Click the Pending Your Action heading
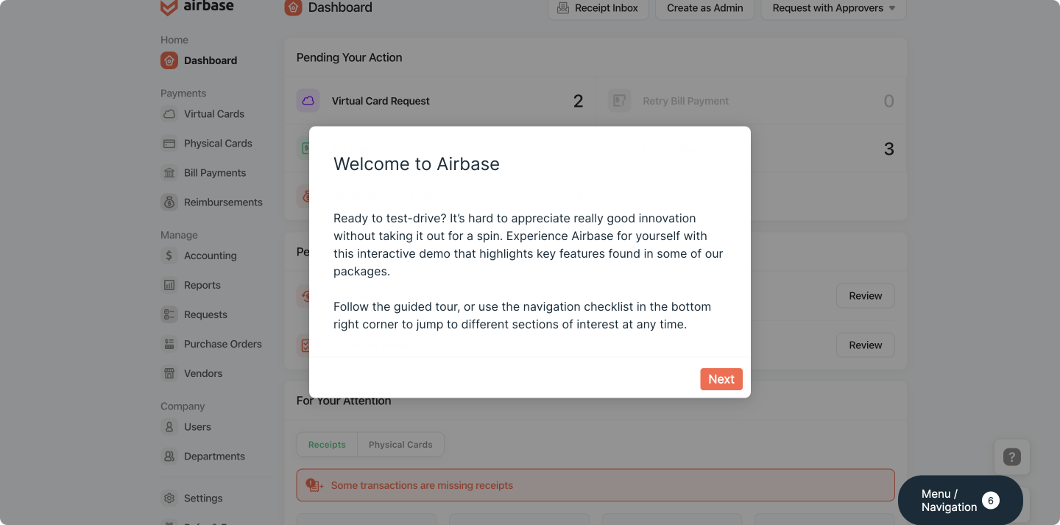Image resolution: width=1060 pixels, height=525 pixels. click(349, 57)
